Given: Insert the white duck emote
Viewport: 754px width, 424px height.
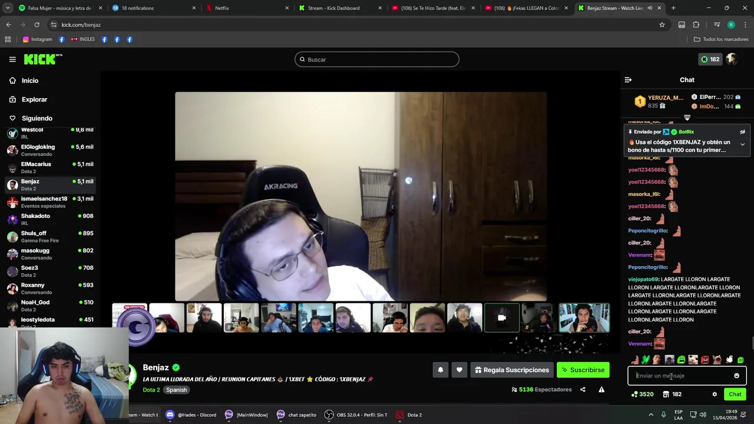Looking at the screenshot, I should (x=729, y=360).
